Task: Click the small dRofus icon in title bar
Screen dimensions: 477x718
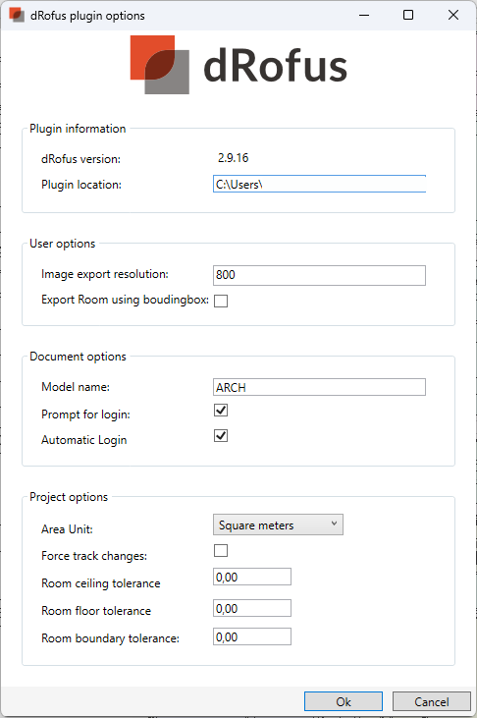Action: pyautogui.click(x=17, y=15)
